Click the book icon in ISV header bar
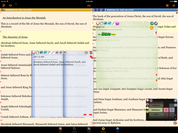The image size is (178, 133). [x=3, y=10]
